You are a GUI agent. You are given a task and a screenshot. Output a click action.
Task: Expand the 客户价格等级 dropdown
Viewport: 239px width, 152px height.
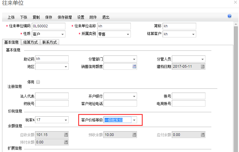click(134, 120)
